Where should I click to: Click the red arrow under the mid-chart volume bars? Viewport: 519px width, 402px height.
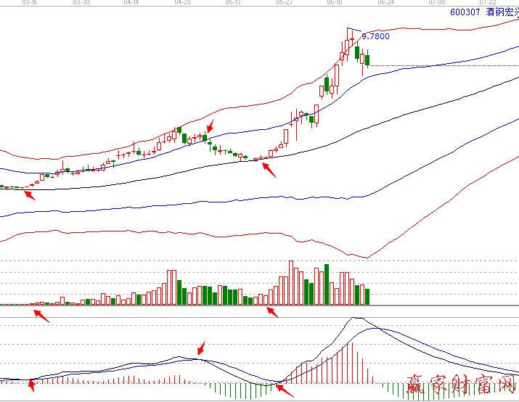click(271, 312)
